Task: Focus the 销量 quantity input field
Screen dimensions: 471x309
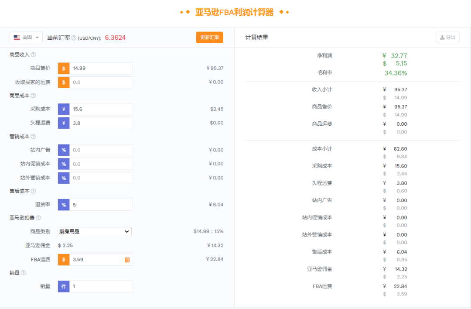Action: (101, 286)
